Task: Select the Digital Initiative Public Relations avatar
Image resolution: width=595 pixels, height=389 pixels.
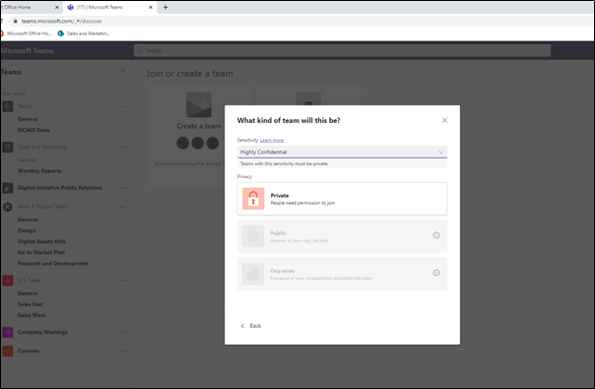Action: 8,188
